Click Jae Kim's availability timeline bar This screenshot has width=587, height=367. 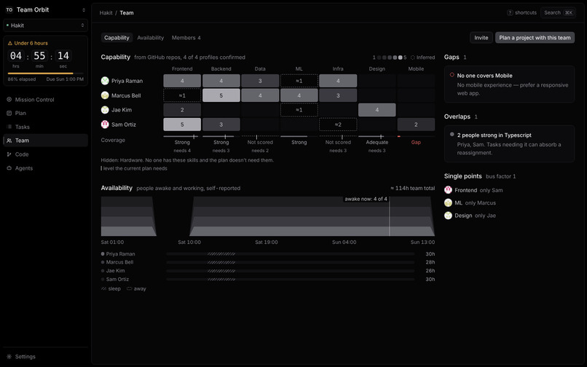tap(291, 271)
